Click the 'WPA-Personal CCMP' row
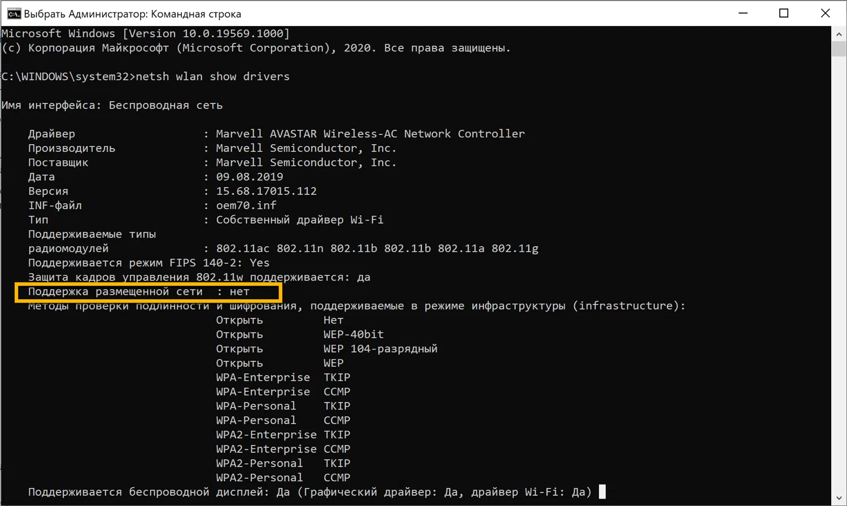The image size is (847, 506). 283,421
